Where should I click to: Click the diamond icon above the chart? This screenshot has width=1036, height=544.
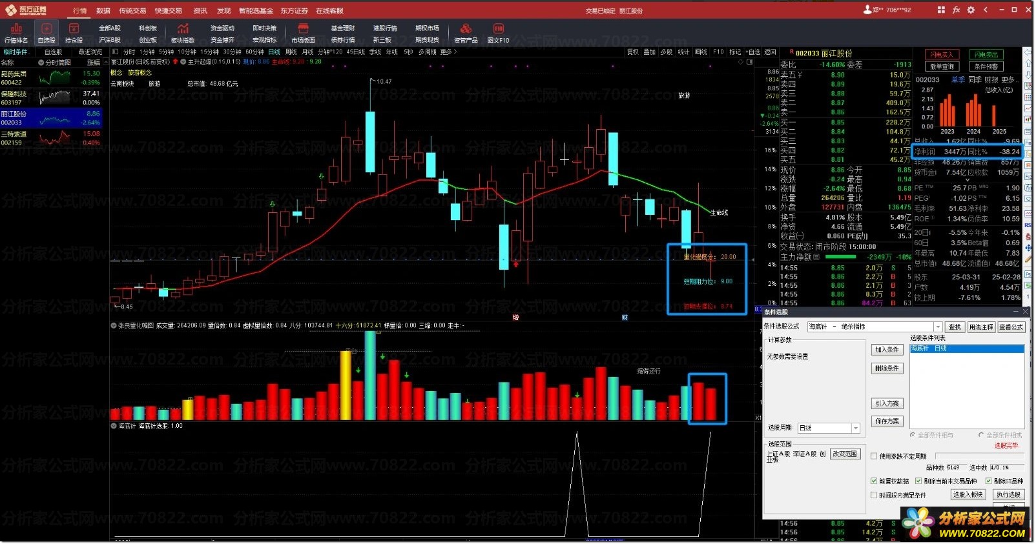coord(740,62)
